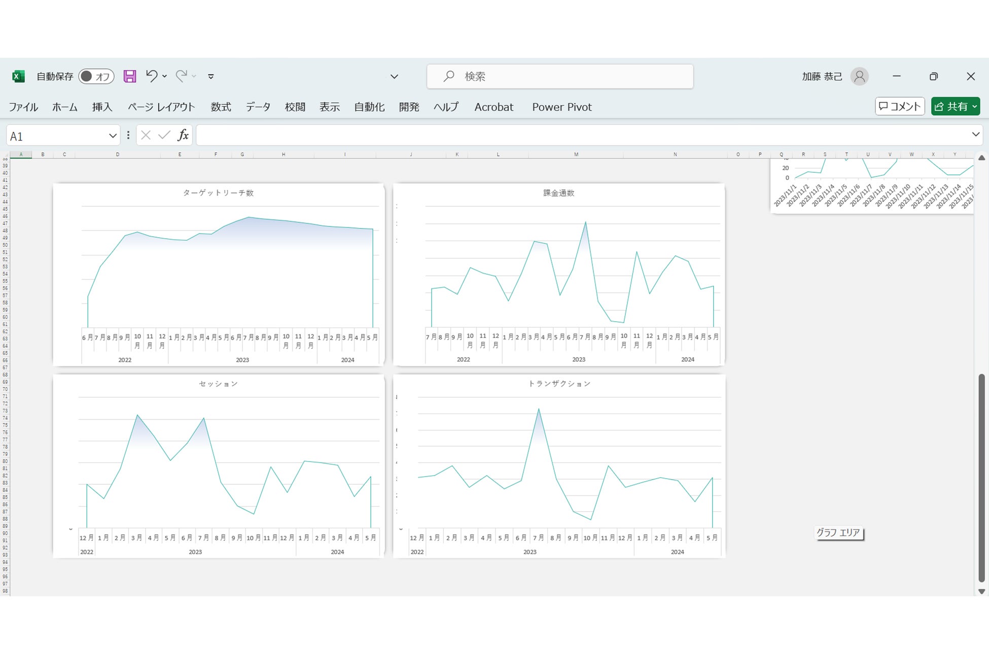Click the Insert Function fx icon
Viewport: 989px width, 654px height.
[x=183, y=135]
